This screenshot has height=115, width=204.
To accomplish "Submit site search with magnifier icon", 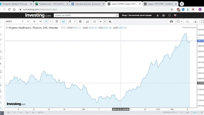I will tap(117, 15).
